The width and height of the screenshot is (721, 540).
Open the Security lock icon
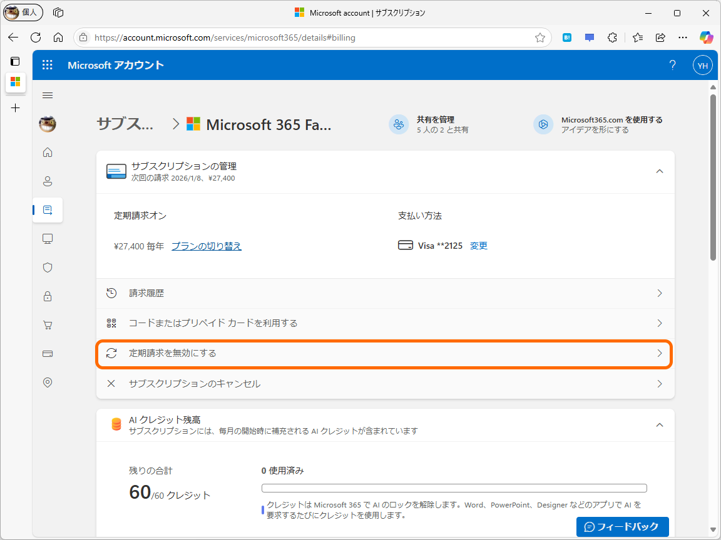coord(48,296)
